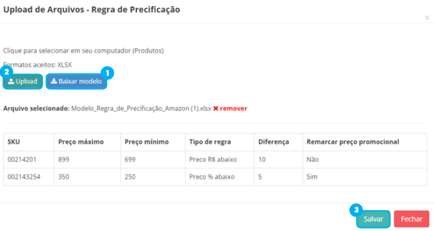Click the Upload button
Image resolution: width=434 pixels, height=231 pixels.
[x=23, y=81]
